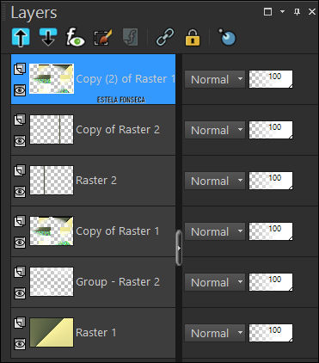This screenshot has width=319, height=363.
Task: Click the auto-hide pin on Layers panel
Action: click(298, 11)
